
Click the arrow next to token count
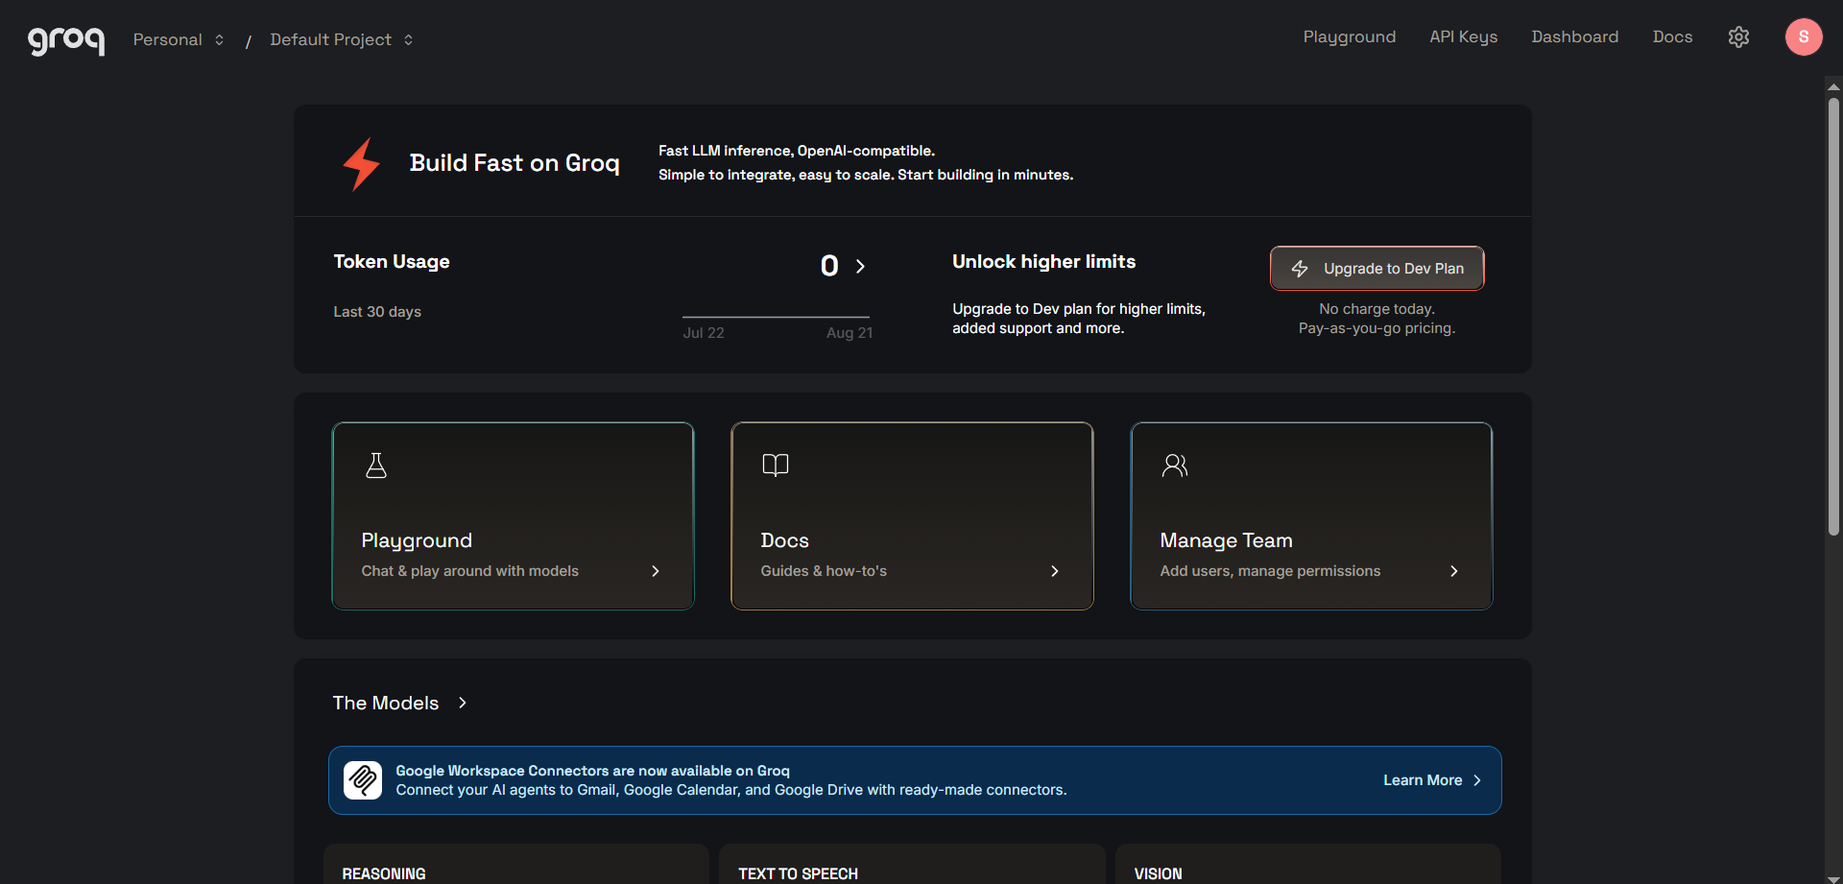(860, 266)
